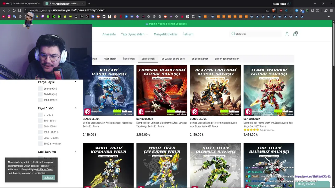
Task: Sort by Fiyat azalan
Action: point(110,59)
